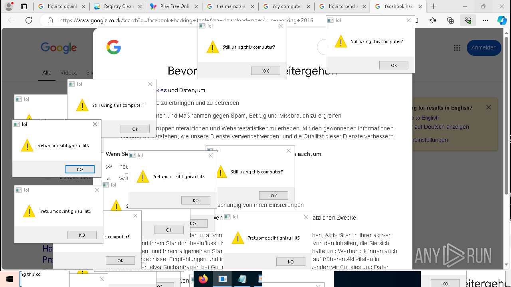Add a new tab with plus icon

click(x=433, y=6)
